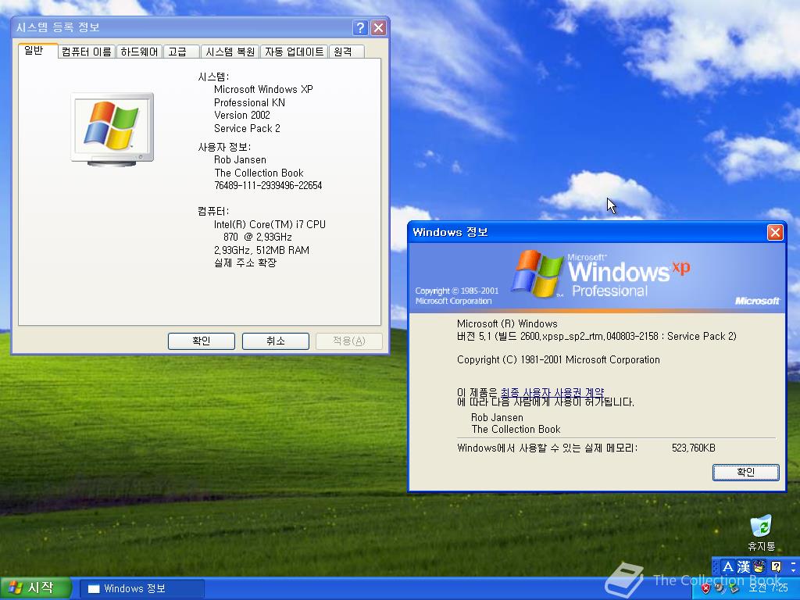Click 'Rob Jansen' in Windows 정보 dialog
800x600 pixels.
(x=497, y=418)
